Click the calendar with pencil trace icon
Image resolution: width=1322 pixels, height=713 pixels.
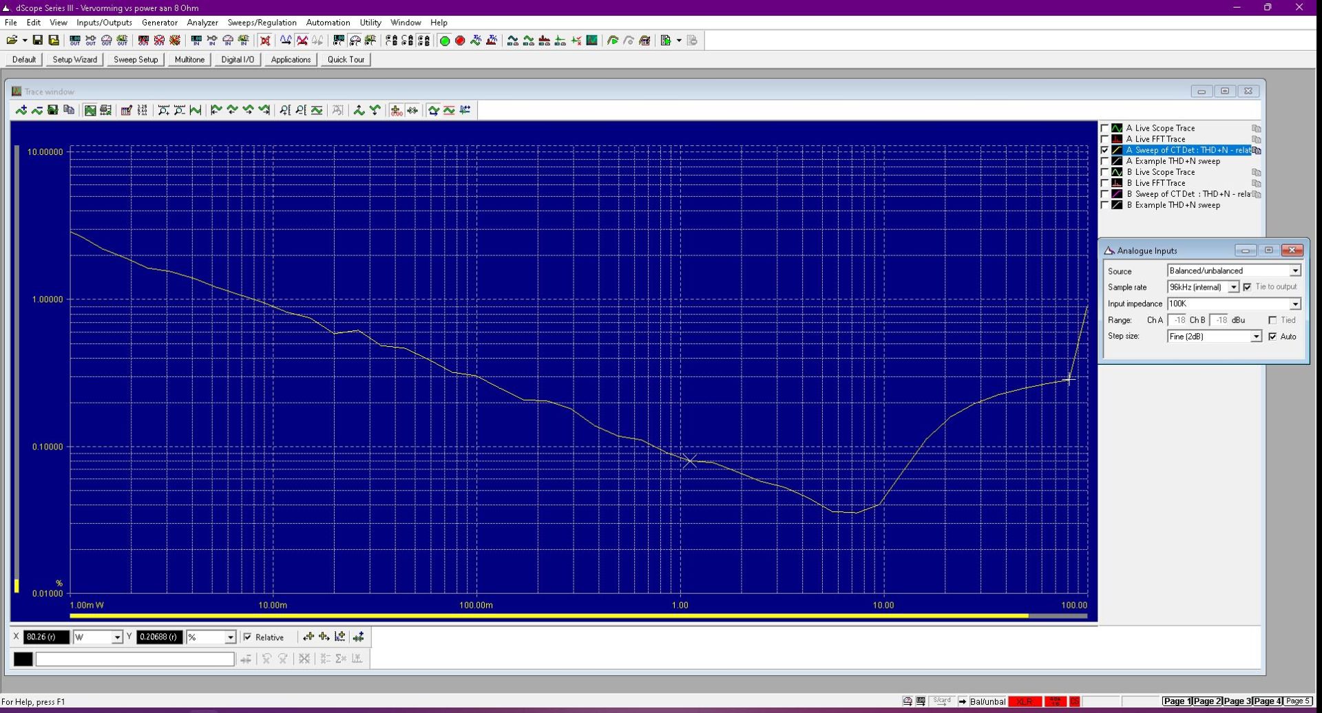(x=127, y=110)
